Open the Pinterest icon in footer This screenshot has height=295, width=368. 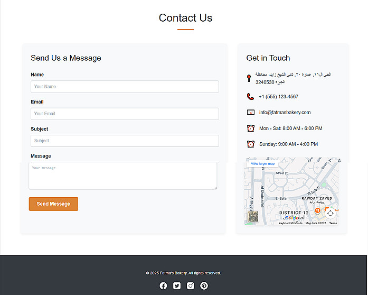204,286
